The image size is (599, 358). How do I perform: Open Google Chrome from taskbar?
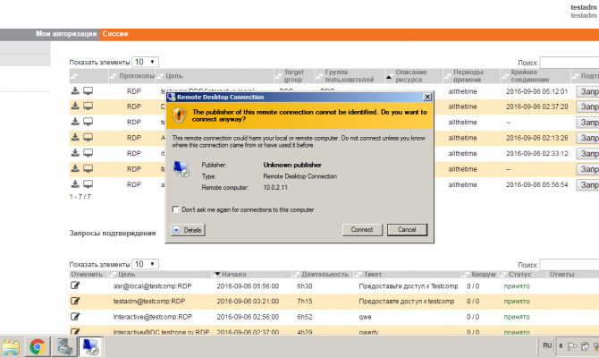pos(37,347)
